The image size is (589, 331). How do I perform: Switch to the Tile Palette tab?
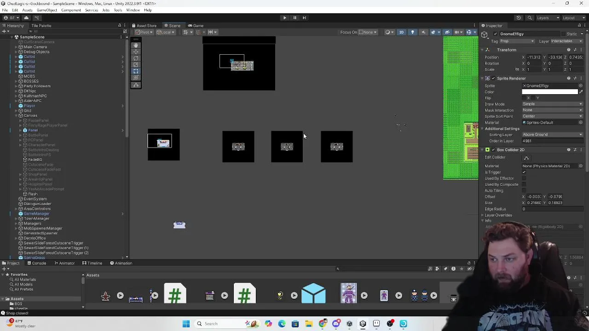point(41,26)
